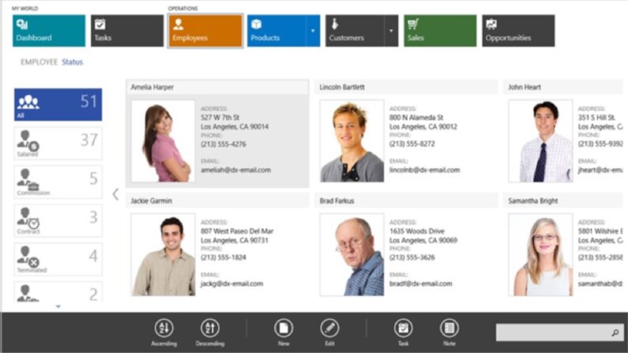This screenshot has width=628, height=353.
Task: Click email bradf@dx-email.com
Action: (x=421, y=284)
